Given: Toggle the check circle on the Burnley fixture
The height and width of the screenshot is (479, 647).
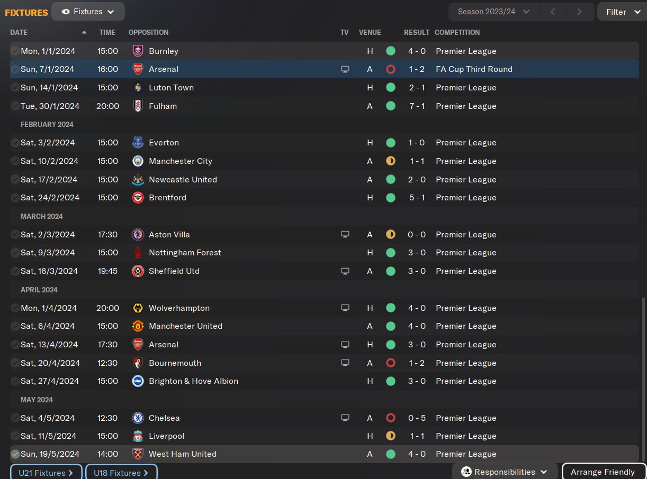Looking at the screenshot, I should 15,51.
